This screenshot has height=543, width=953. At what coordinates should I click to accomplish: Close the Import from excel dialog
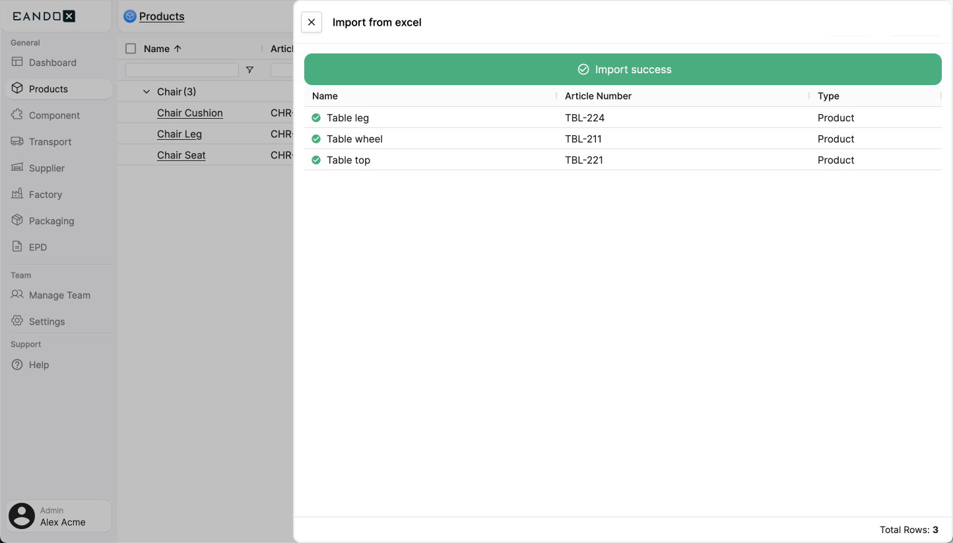pos(311,22)
